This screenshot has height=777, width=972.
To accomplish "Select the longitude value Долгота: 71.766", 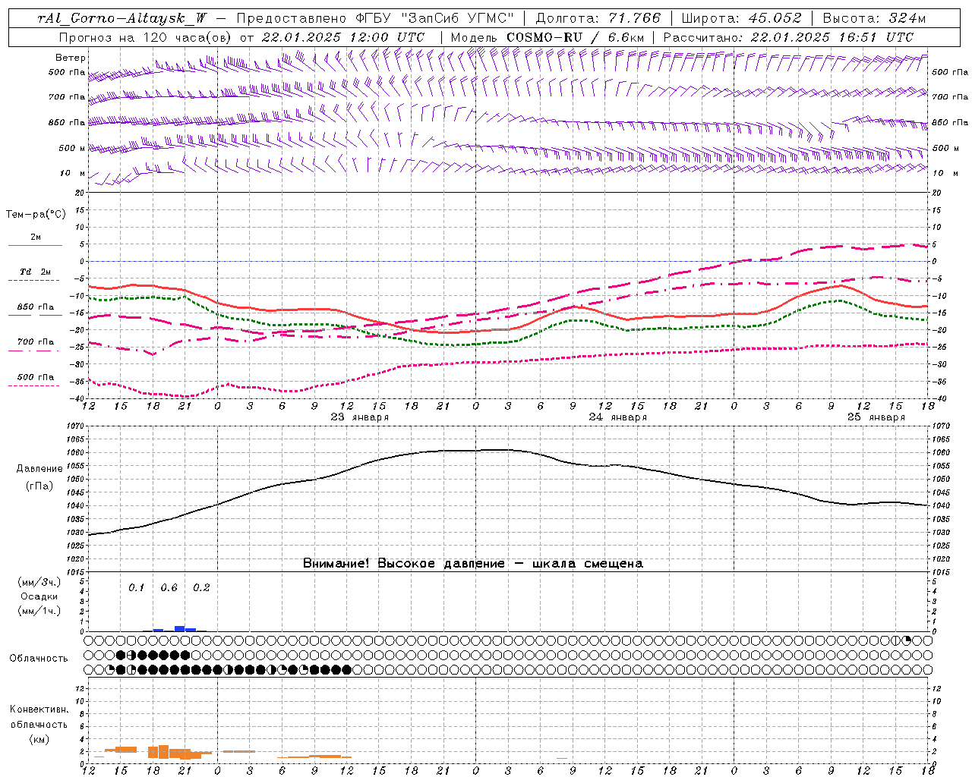I will coord(598,18).
